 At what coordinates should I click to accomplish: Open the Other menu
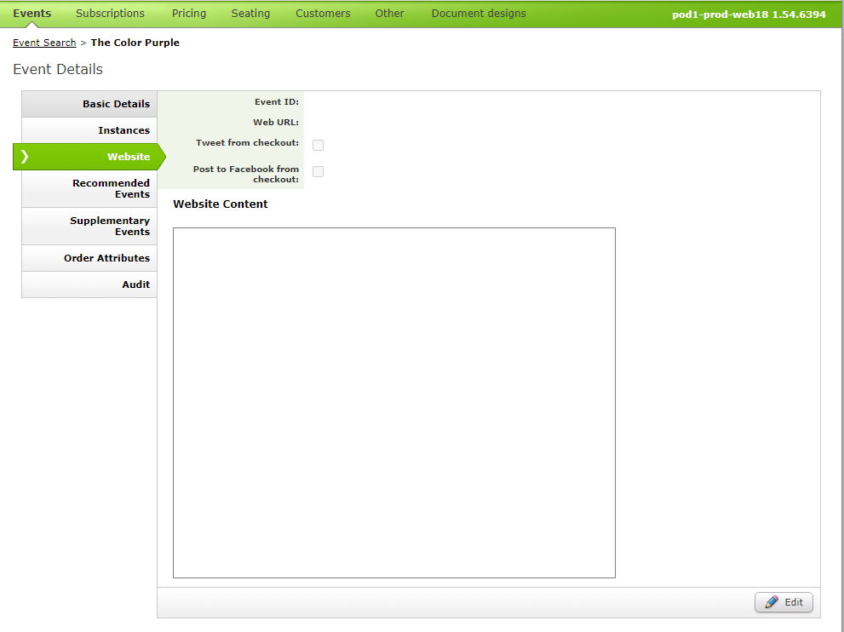390,14
